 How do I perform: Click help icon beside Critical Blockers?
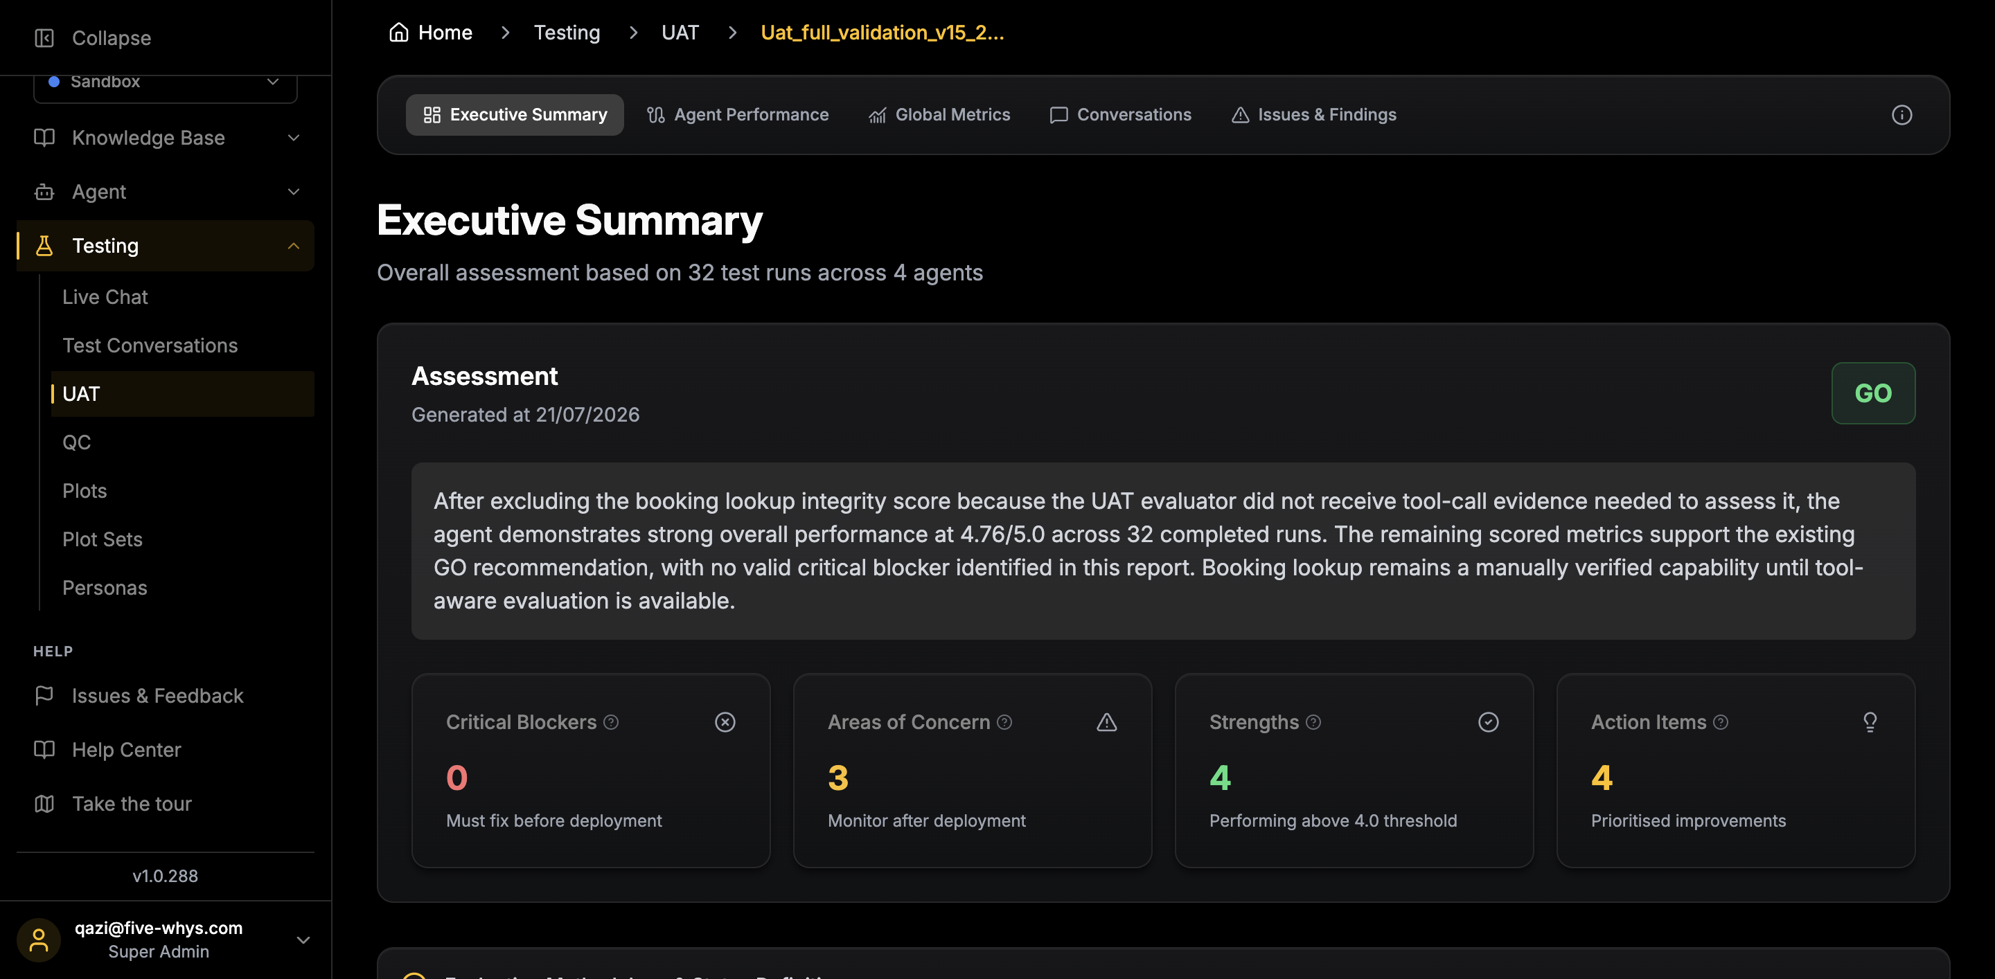611,722
